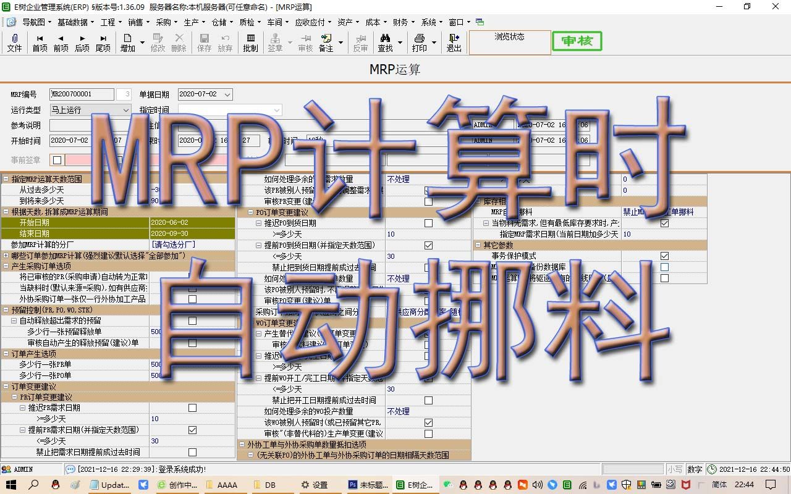Open the 运行类型 马上运行 dropdown
Viewport: 791px width, 494px height.
pos(125,109)
